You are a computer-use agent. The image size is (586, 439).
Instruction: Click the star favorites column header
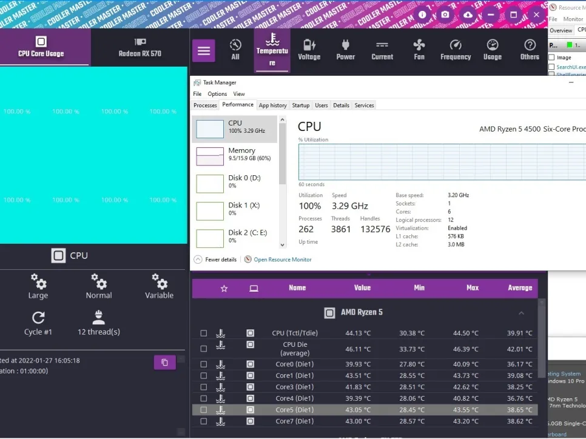coord(224,289)
